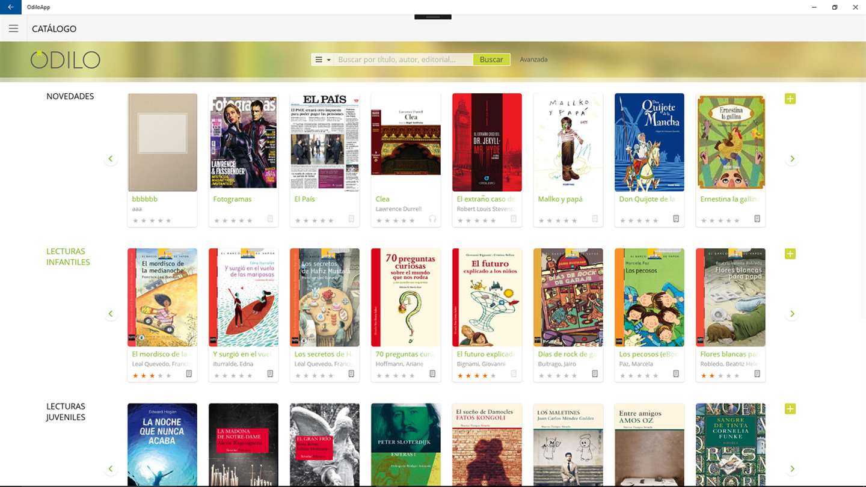The image size is (866, 487).
Task: Open Días de rock de garaje cover
Action: [568, 298]
